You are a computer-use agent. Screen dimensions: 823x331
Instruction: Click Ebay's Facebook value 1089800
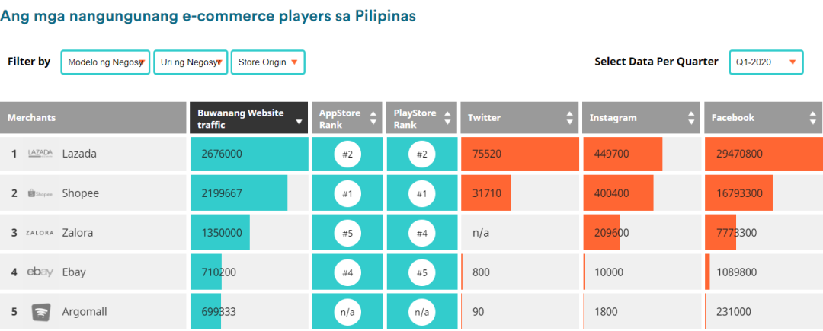tap(736, 272)
